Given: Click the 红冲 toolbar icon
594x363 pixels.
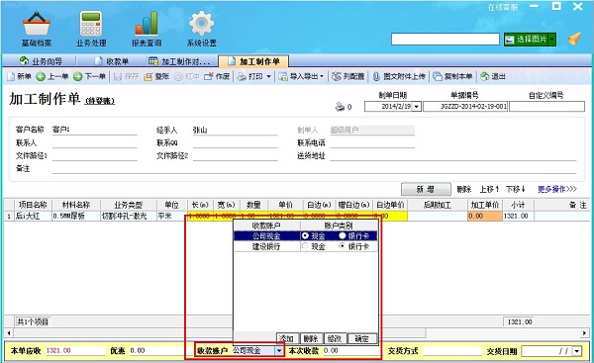Looking at the screenshot, I should [178, 76].
